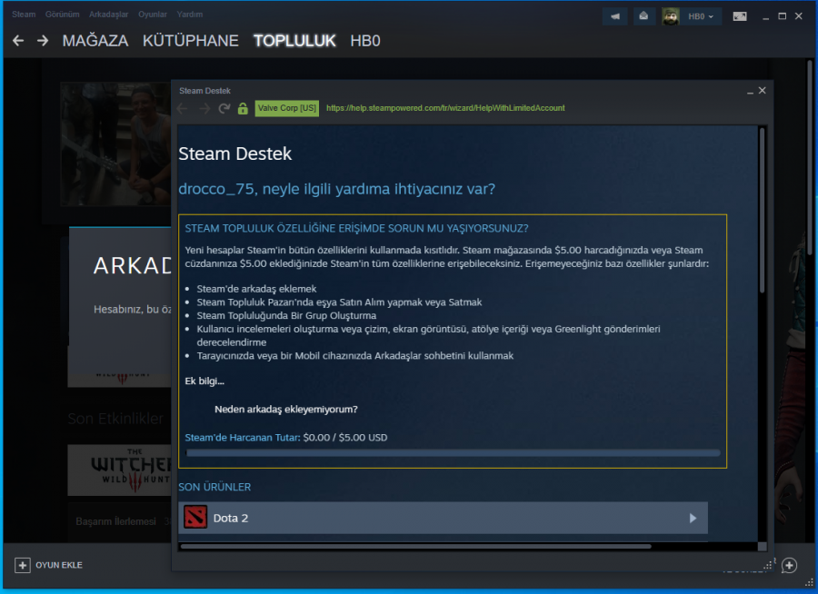Click the help.steampowered.com URL address
The width and height of the screenshot is (818, 594).
pyautogui.click(x=445, y=108)
